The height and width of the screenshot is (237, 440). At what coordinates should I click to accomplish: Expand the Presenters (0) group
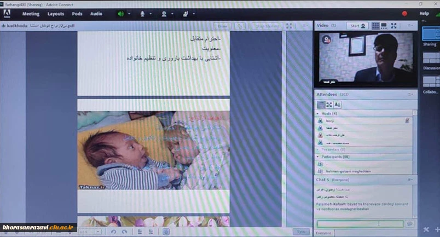pos(319,149)
